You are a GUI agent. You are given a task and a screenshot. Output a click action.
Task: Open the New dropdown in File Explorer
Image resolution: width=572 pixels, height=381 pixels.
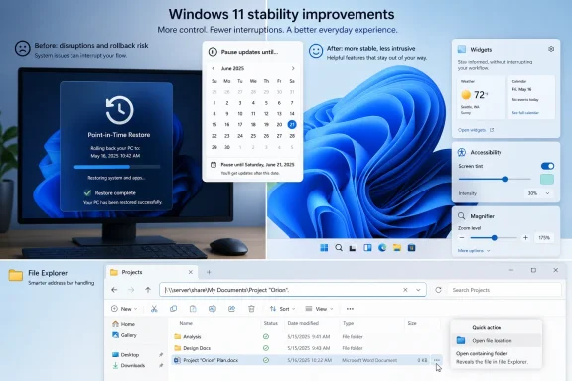(124, 309)
